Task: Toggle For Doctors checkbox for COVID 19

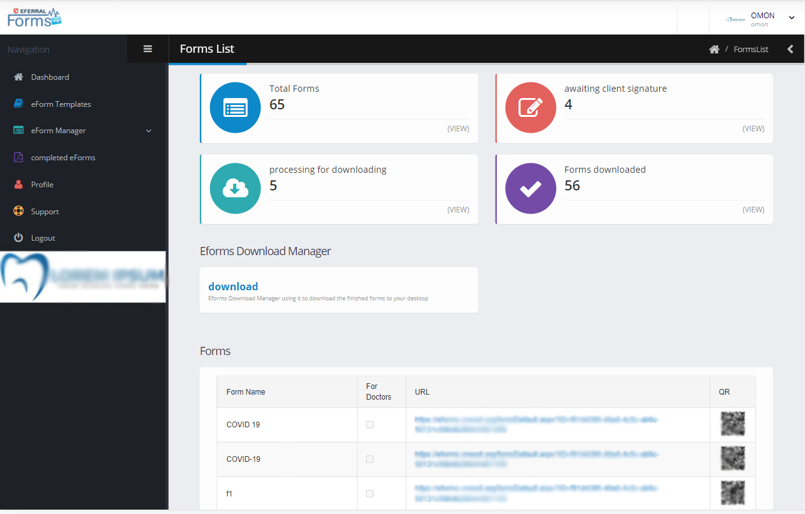Action: pyautogui.click(x=370, y=425)
